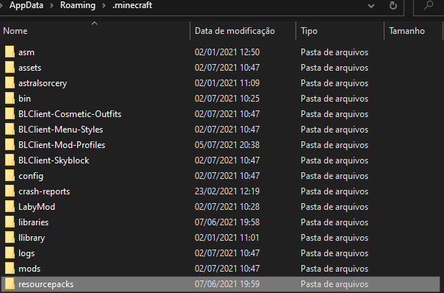Image resolution: width=444 pixels, height=293 pixels.
Task: Sort by Data de modificação column
Action: (x=234, y=31)
